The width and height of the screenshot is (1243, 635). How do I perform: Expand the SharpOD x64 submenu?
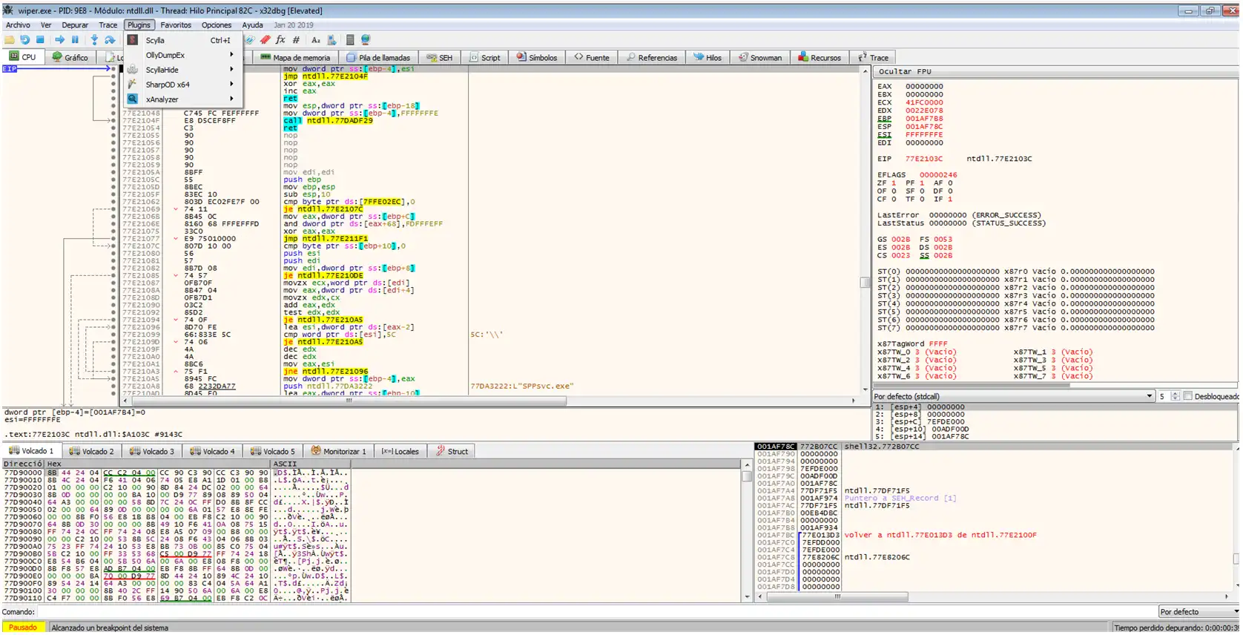point(183,85)
